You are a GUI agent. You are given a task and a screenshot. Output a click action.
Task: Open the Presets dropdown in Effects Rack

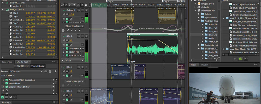click(26, 71)
